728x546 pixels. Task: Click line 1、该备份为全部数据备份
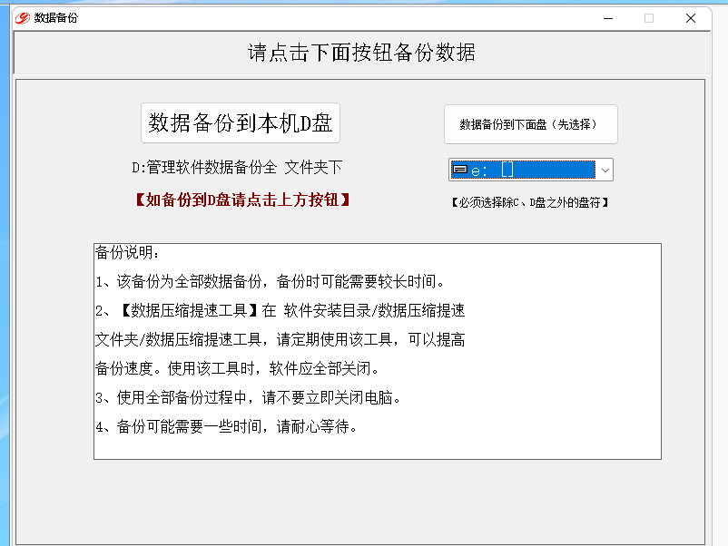point(271,281)
